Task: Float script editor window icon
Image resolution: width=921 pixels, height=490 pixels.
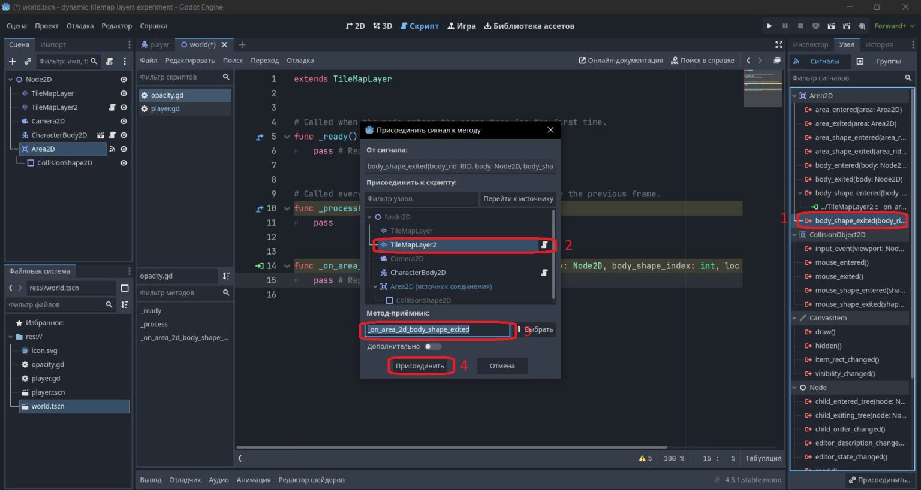Action: [777, 61]
